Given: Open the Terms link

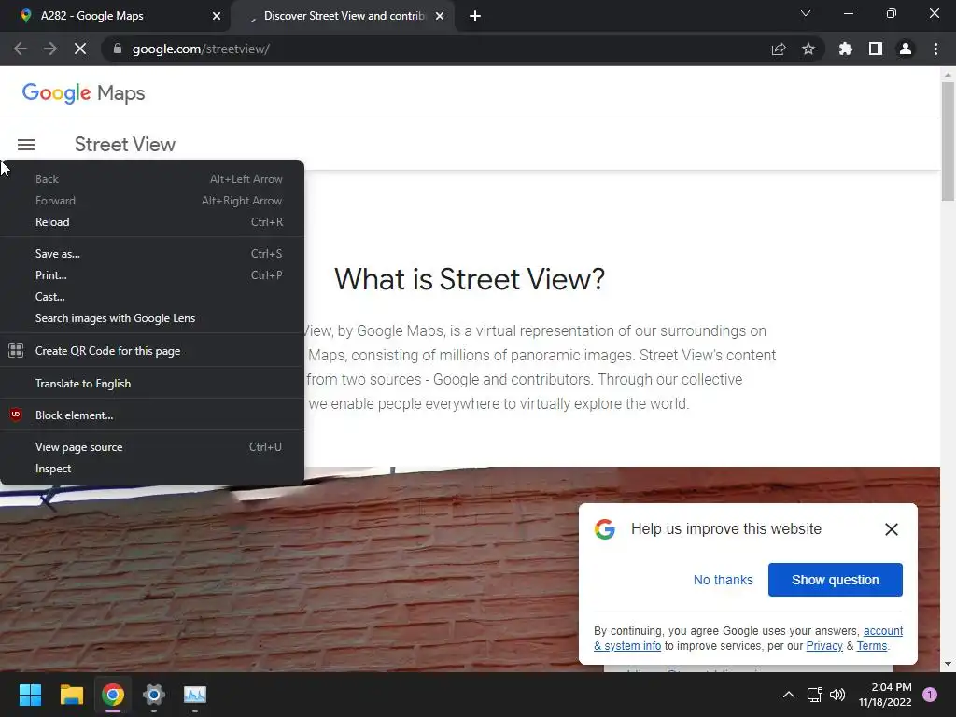Looking at the screenshot, I should pos(872,646).
